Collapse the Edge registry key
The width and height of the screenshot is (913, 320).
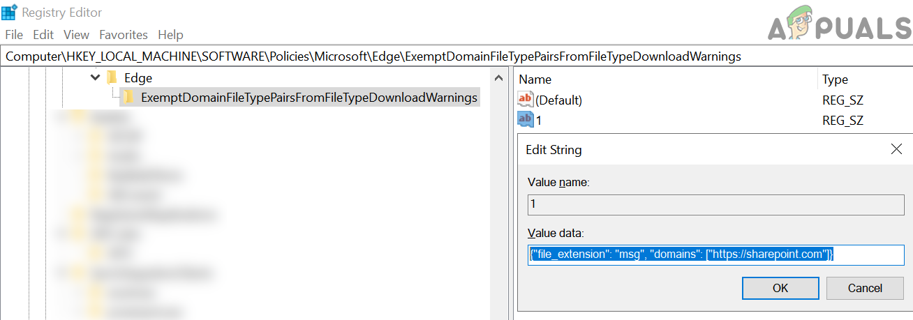(96, 78)
